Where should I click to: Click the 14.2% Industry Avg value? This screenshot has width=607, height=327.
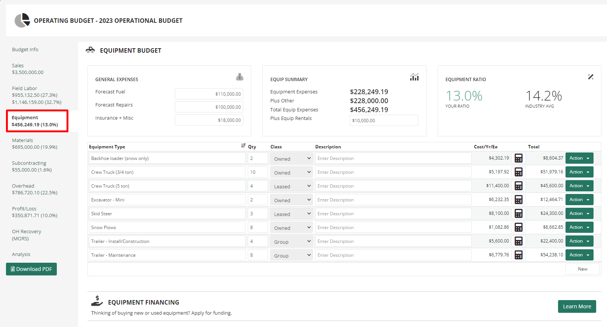pyautogui.click(x=544, y=96)
